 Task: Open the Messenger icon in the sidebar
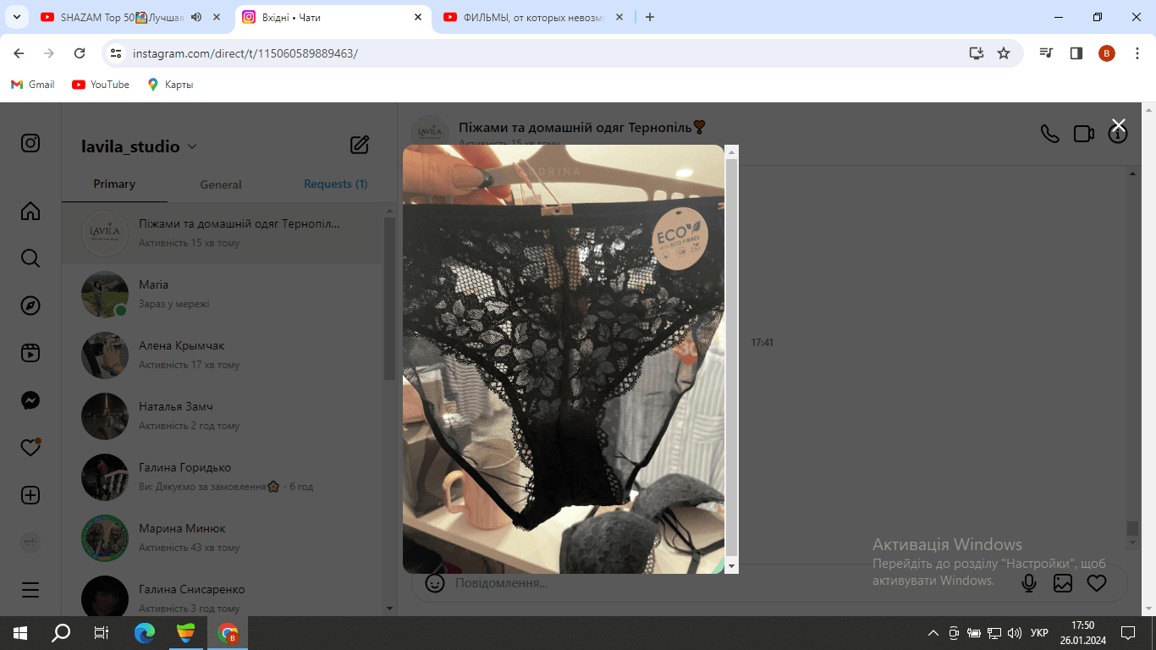30,400
